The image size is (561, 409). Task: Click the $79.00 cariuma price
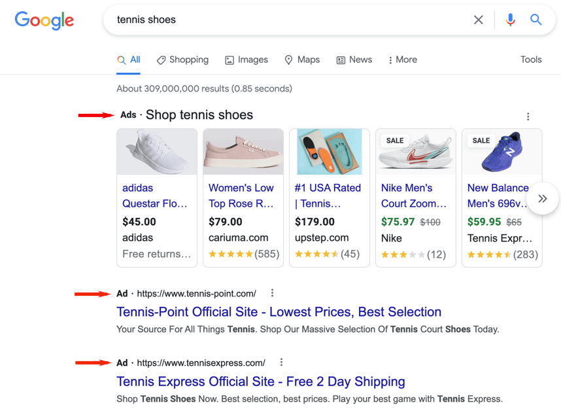click(226, 222)
